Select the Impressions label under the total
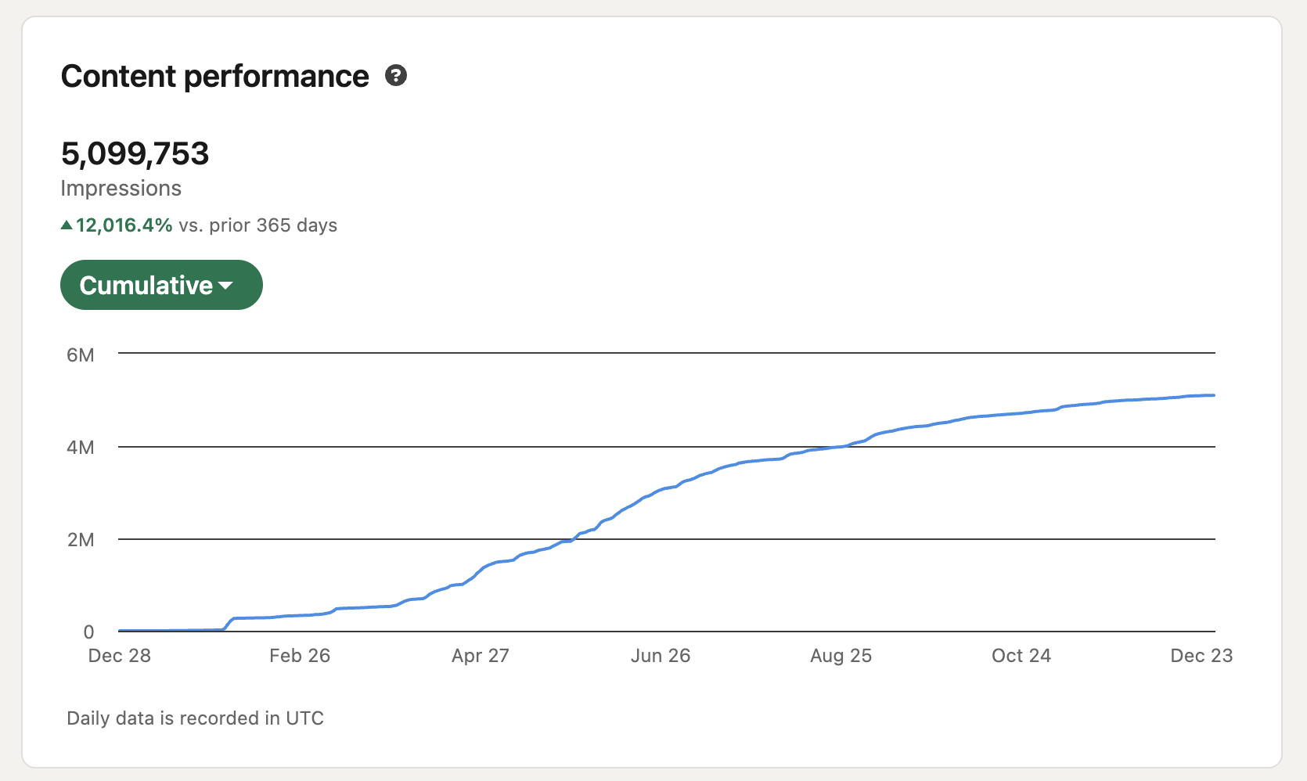The height and width of the screenshot is (781, 1307). tap(121, 188)
